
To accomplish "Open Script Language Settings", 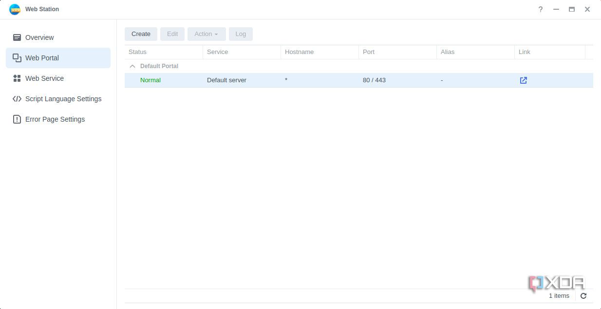I will [63, 99].
